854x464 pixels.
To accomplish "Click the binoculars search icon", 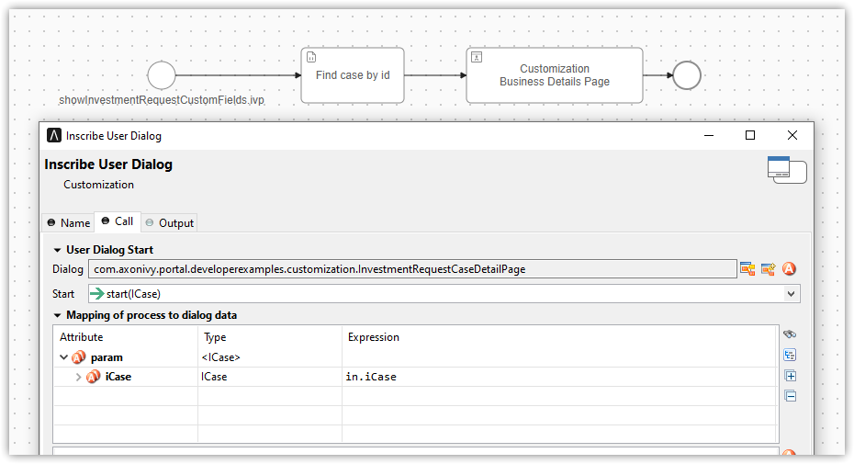I will 790,334.
